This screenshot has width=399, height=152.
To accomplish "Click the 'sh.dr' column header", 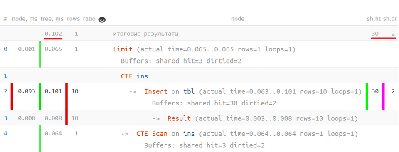I will (x=390, y=19).
